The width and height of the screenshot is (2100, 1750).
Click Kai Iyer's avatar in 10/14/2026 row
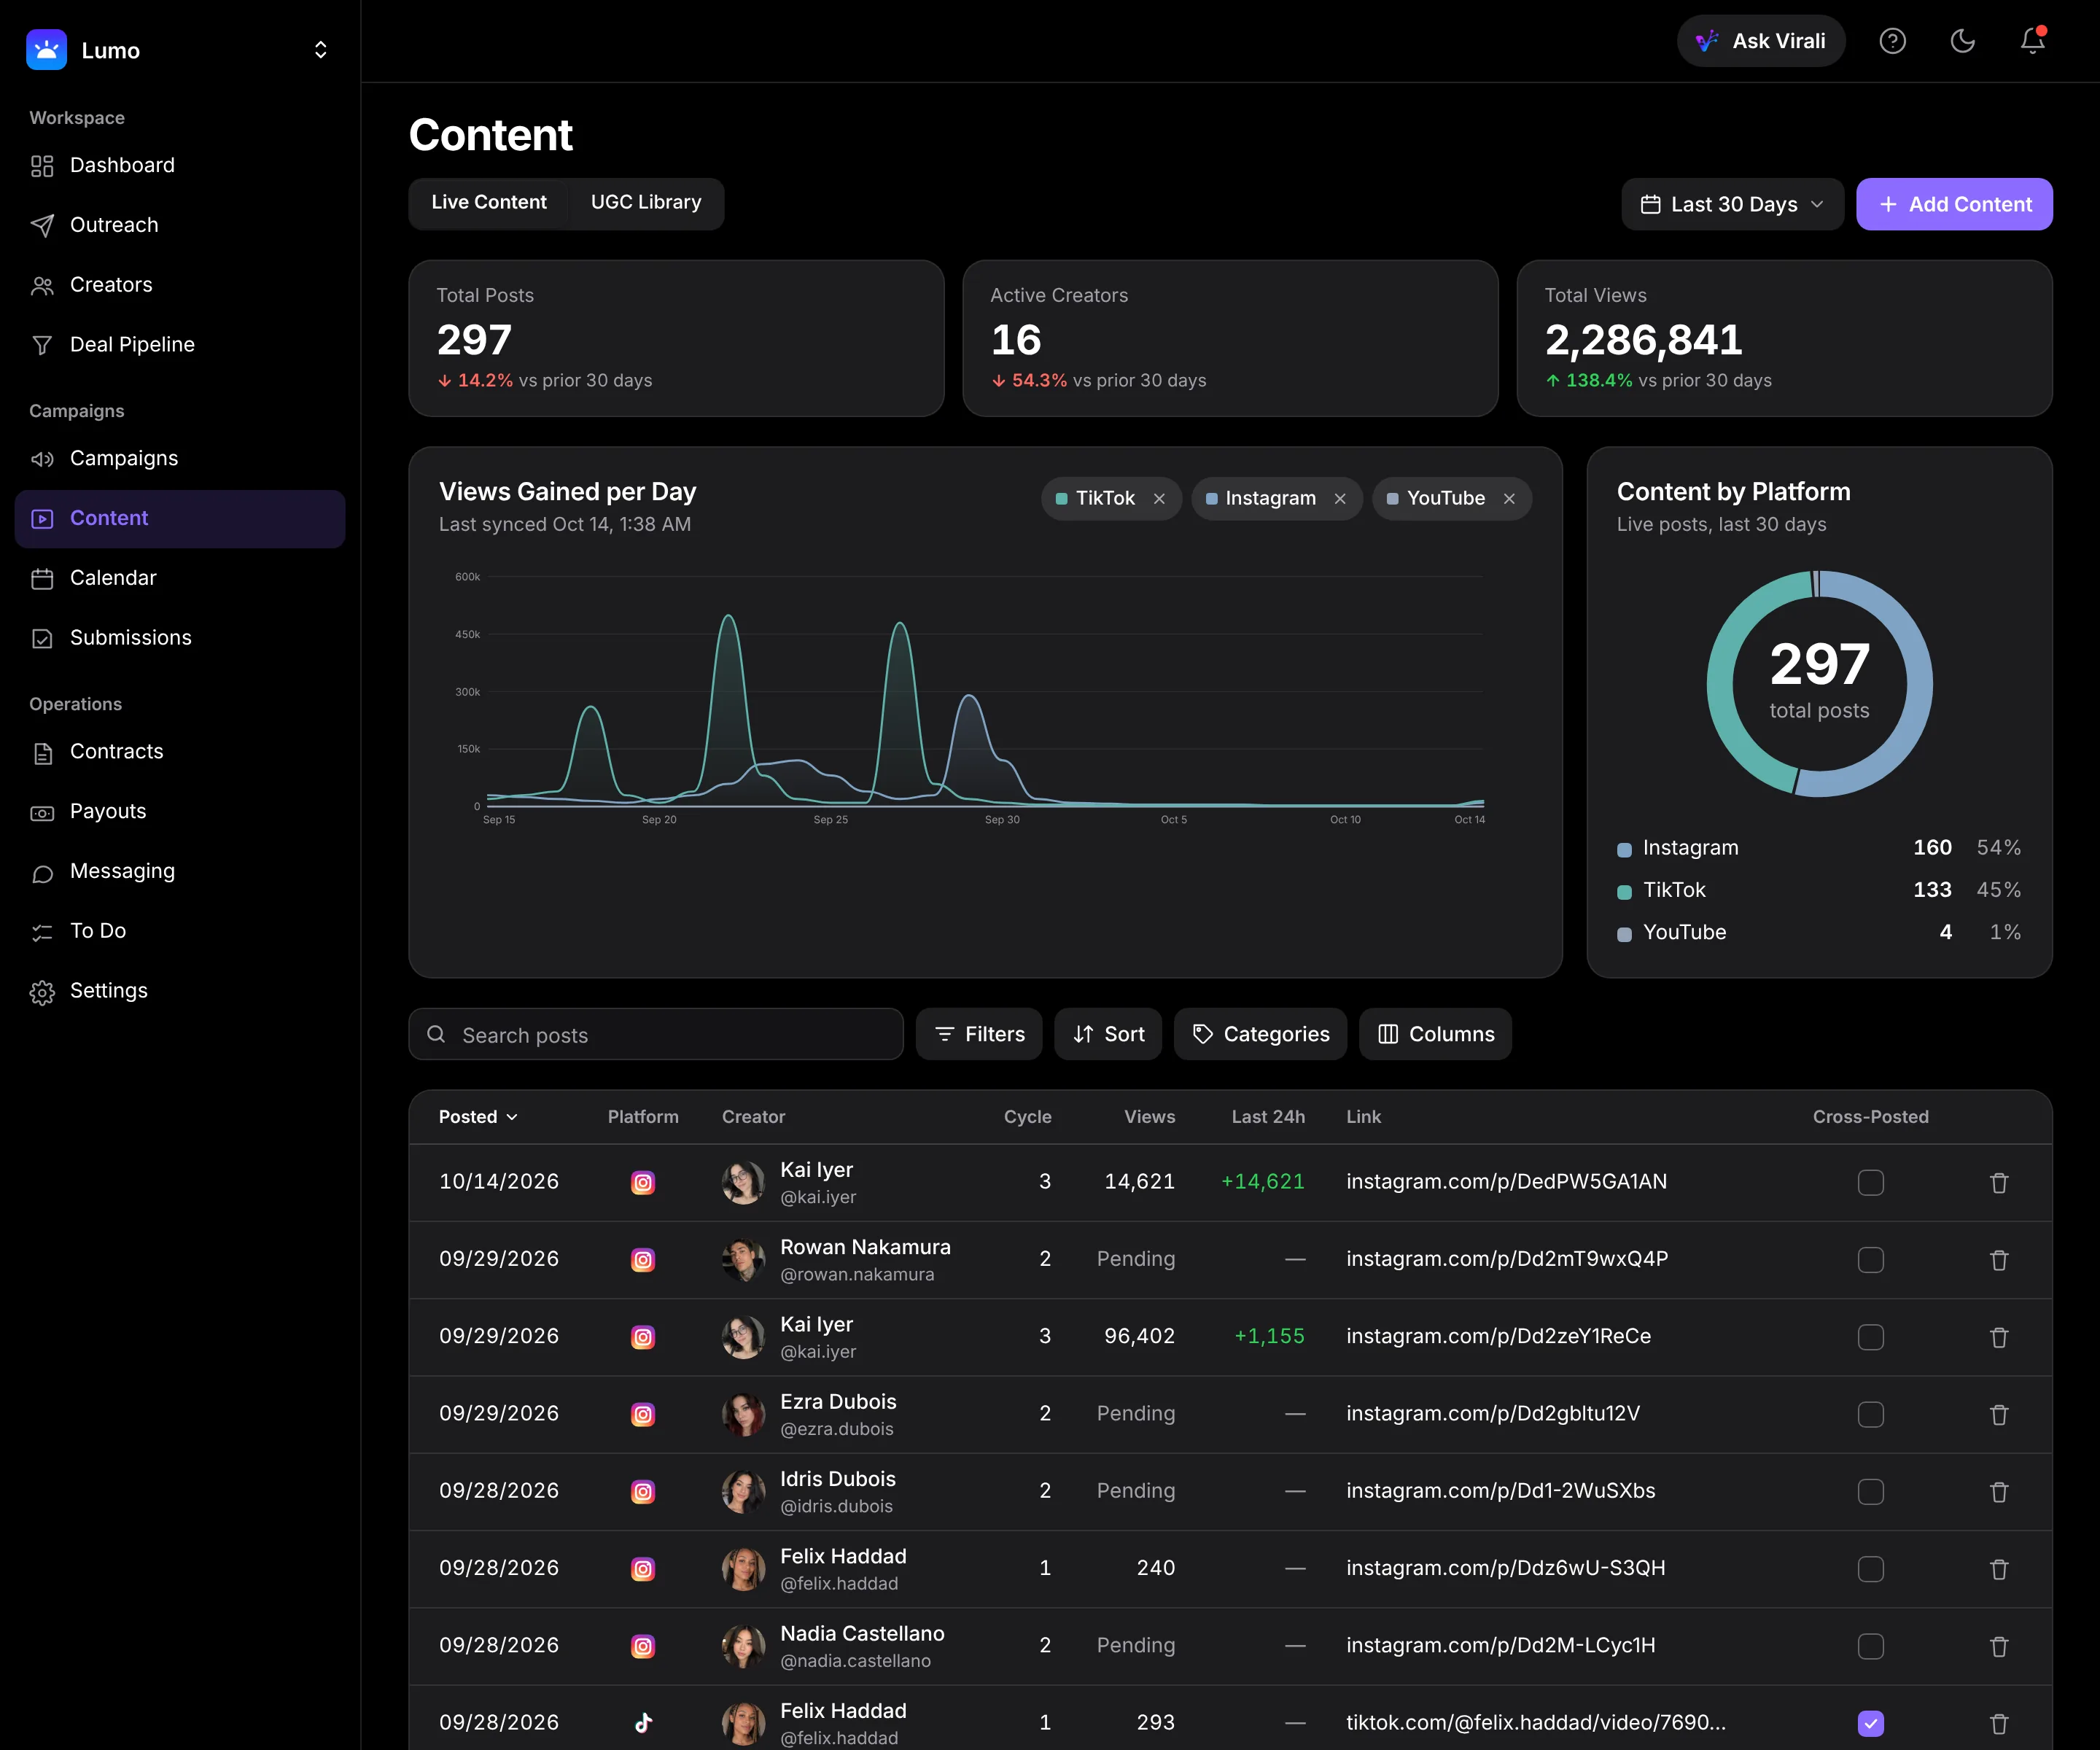click(743, 1183)
